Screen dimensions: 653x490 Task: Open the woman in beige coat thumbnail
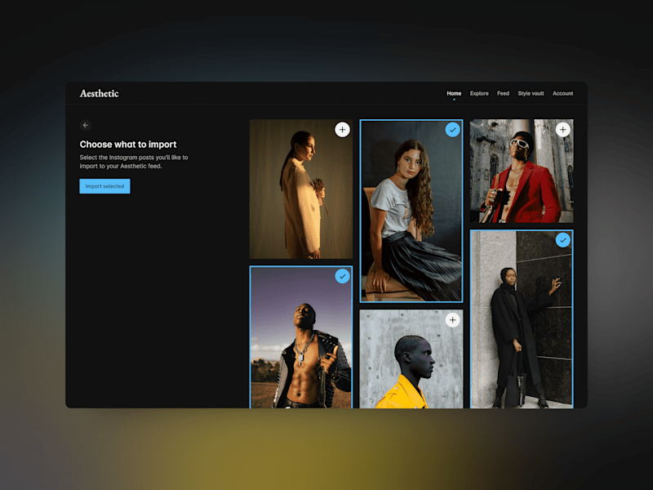click(x=301, y=189)
